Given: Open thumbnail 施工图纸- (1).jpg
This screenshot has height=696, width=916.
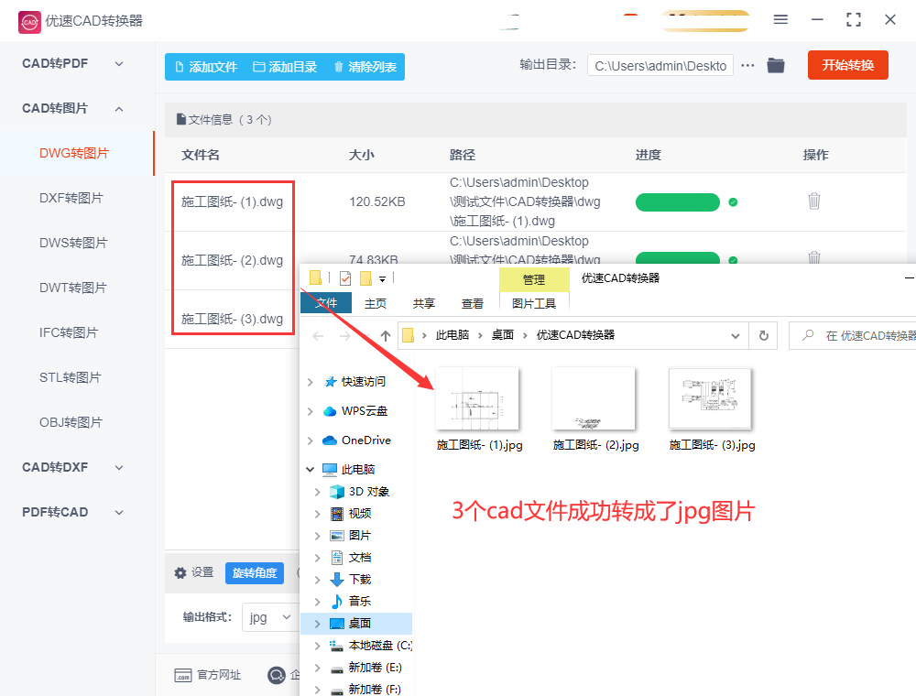Looking at the screenshot, I should coord(477,398).
